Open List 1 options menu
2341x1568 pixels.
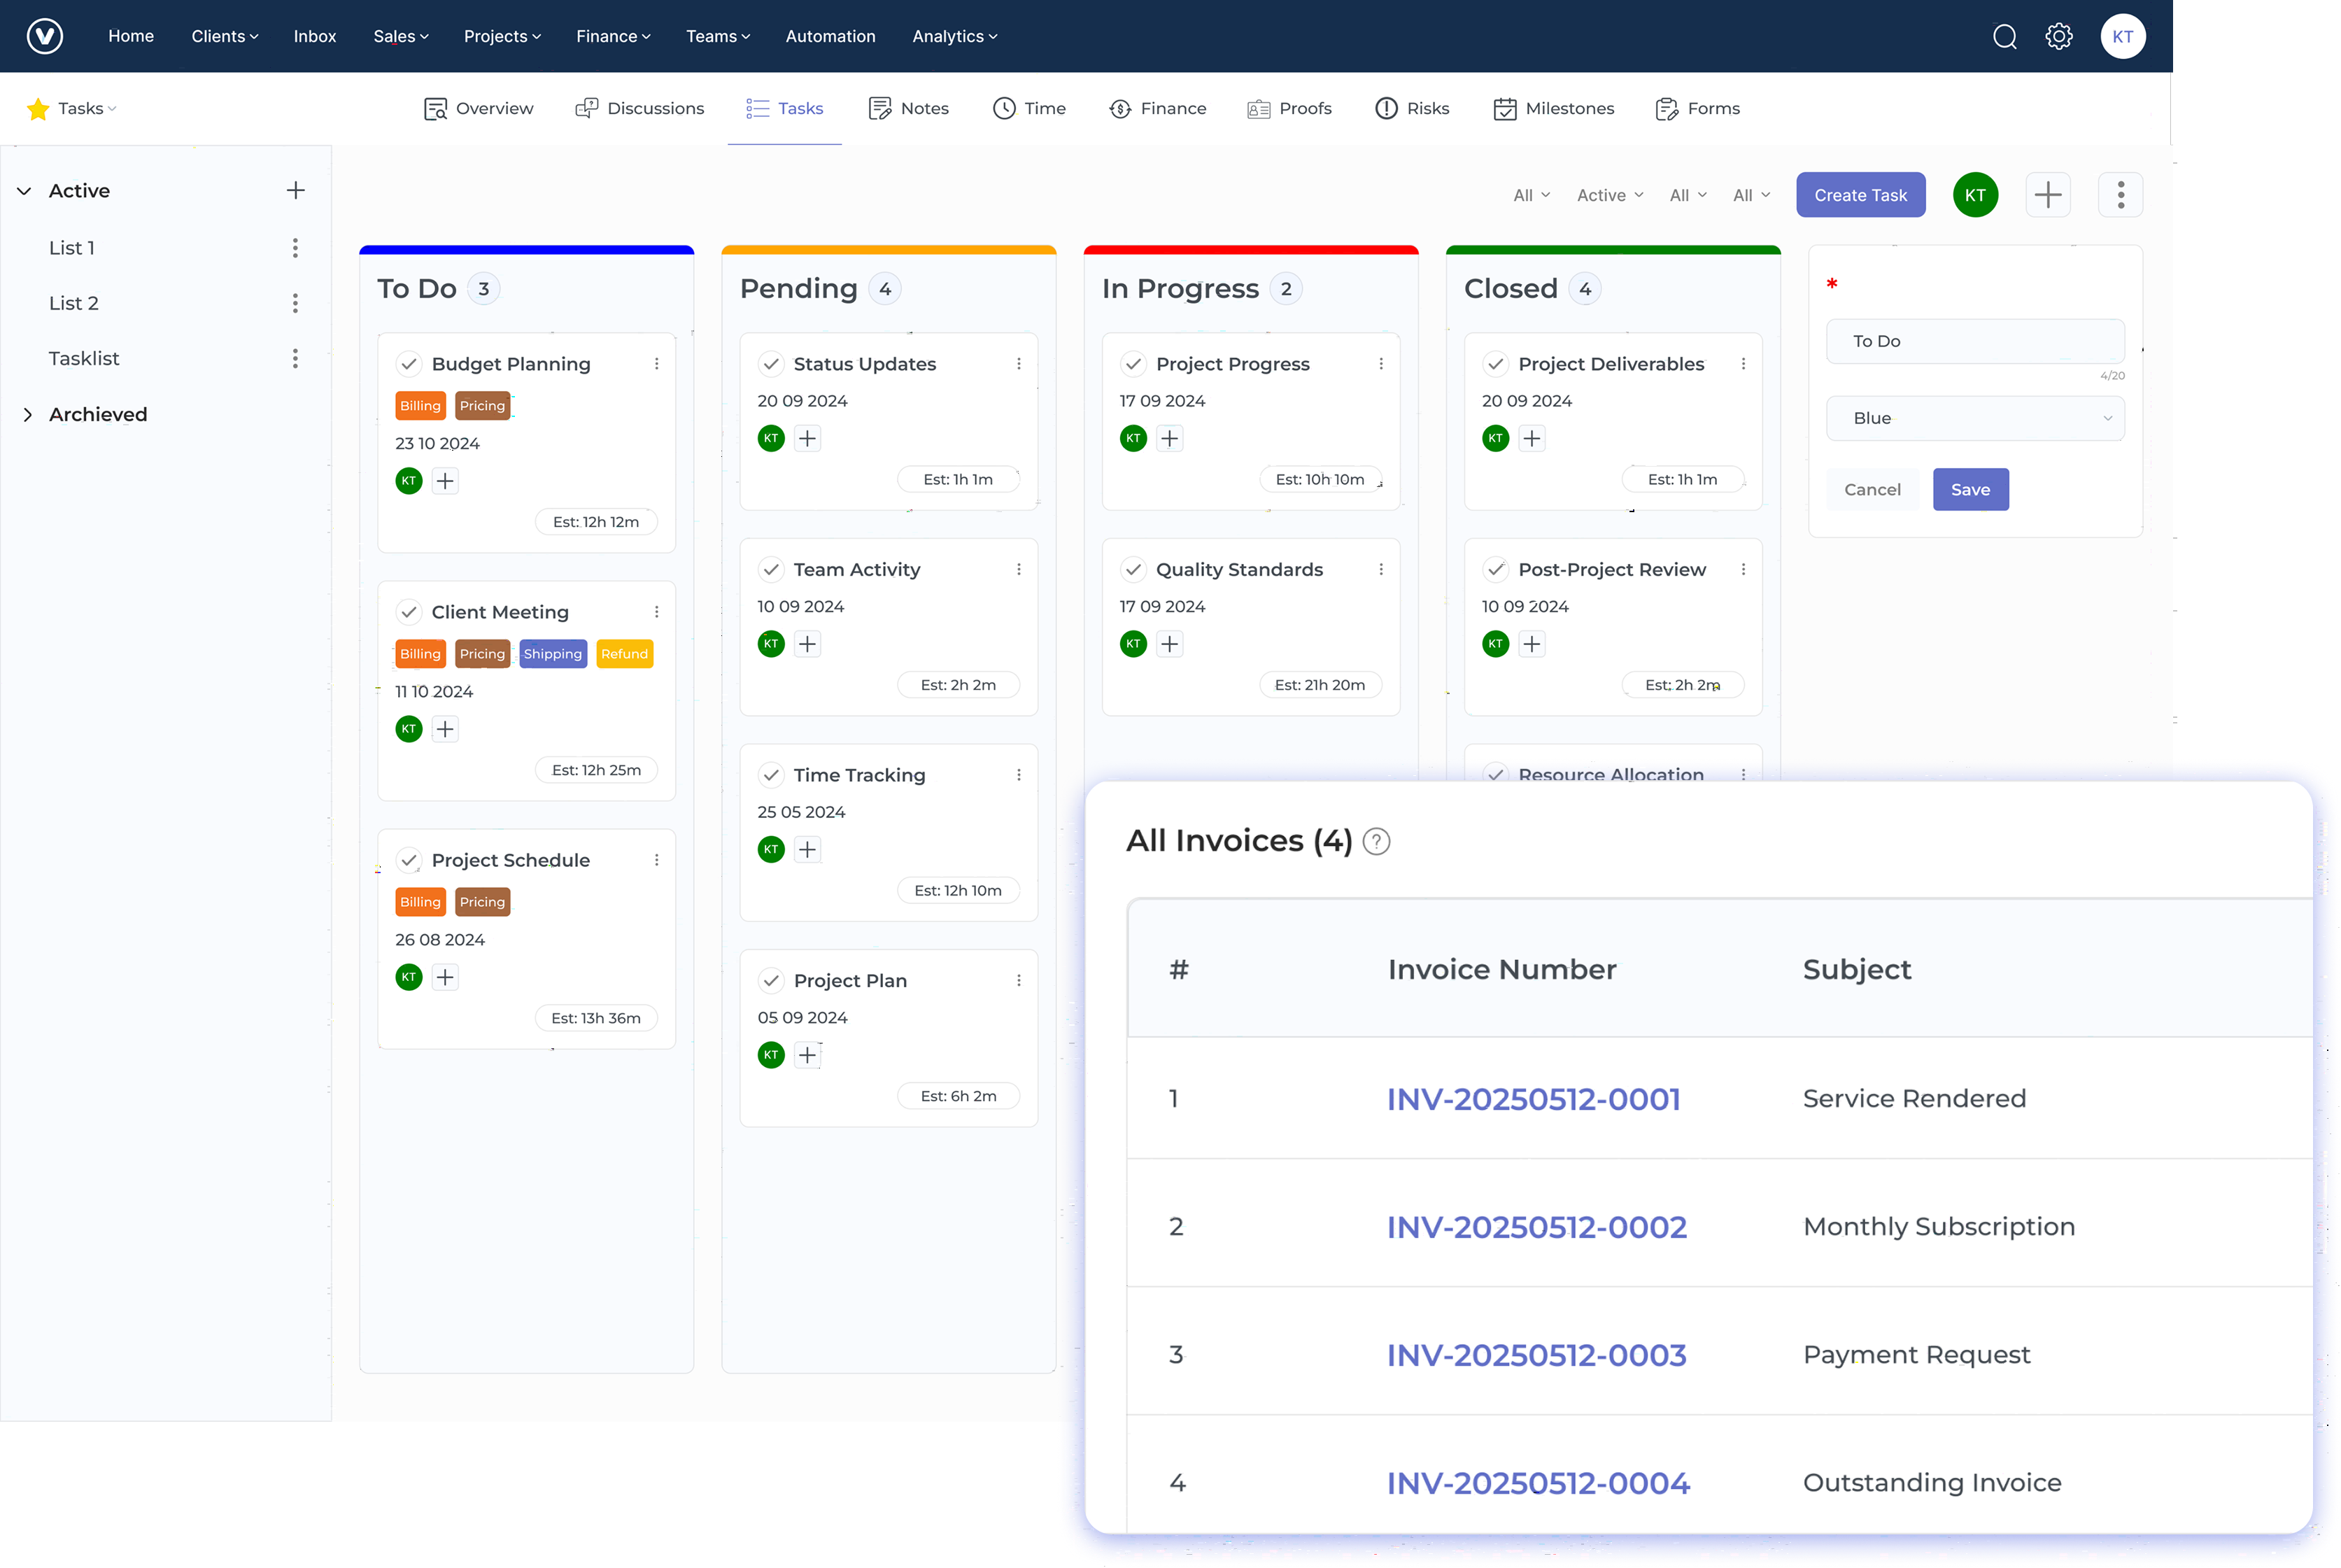[295, 248]
